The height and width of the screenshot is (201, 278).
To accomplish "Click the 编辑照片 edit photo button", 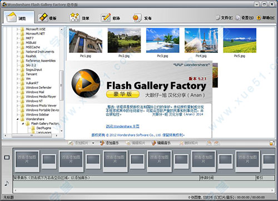I will tap(136, 143).
